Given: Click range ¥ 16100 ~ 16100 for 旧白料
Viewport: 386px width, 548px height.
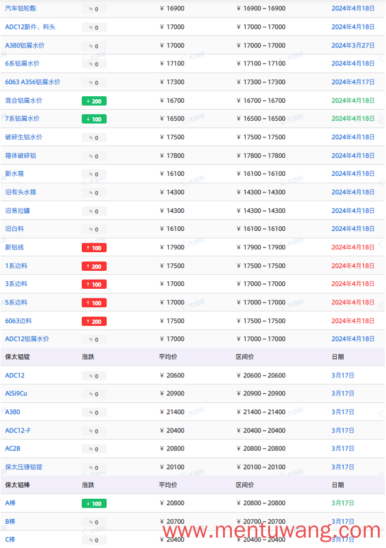Looking at the screenshot, I should point(261,229).
